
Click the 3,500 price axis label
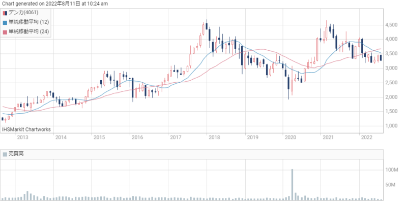392,54
